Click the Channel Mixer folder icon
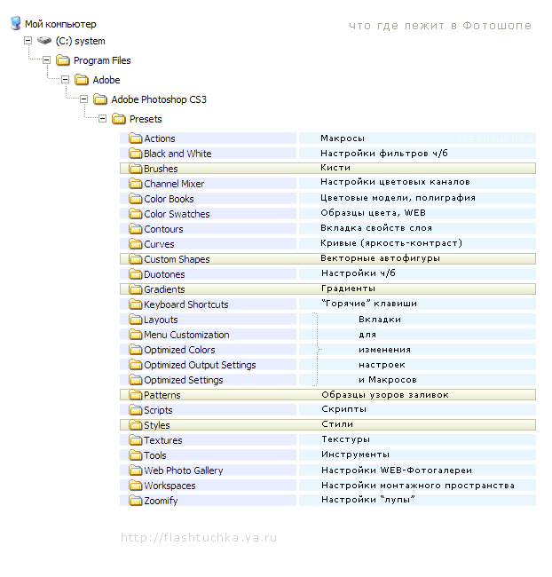This screenshot has height=577, width=552. tap(136, 184)
